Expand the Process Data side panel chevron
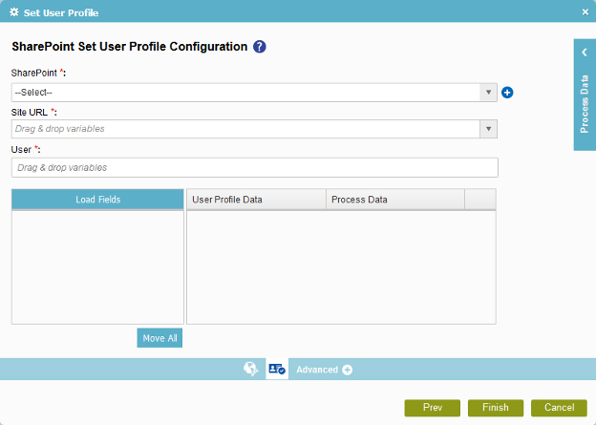The width and height of the screenshot is (596, 425). click(x=585, y=53)
